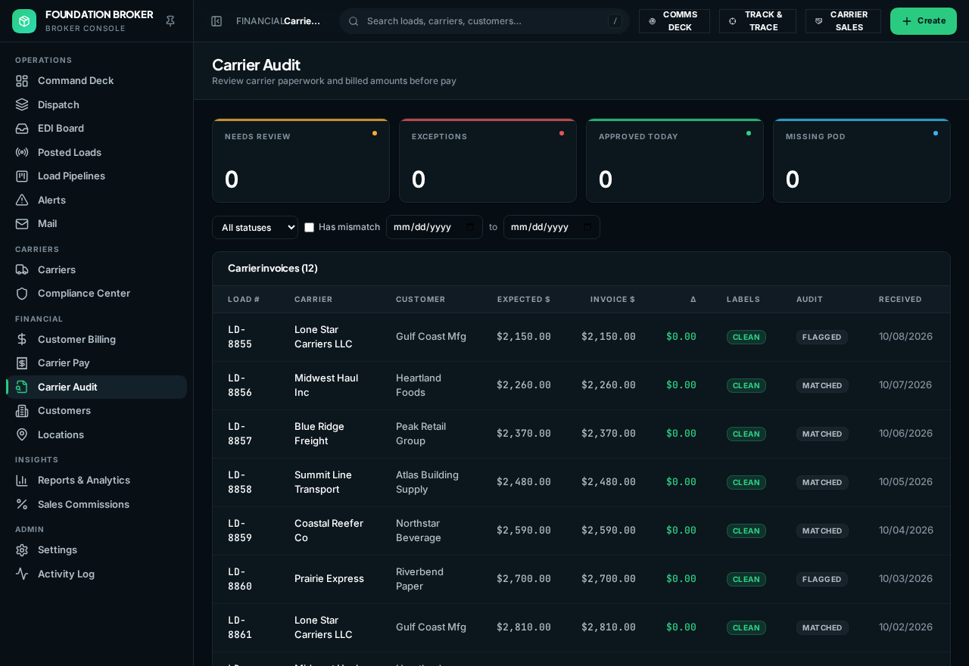
Task: Click the Activity Log pulse icon
Action: [x=22, y=574]
